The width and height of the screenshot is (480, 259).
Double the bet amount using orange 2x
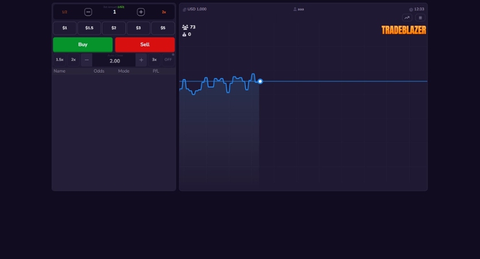164,12
